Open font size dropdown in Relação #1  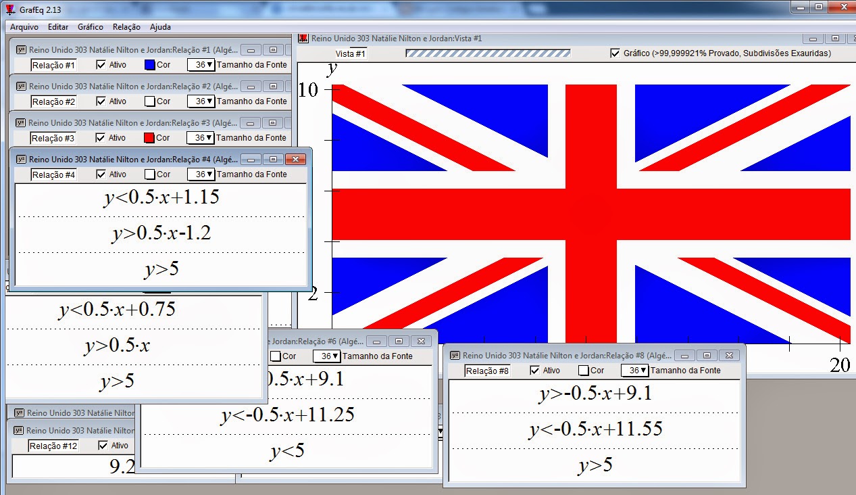coord(201,65)
